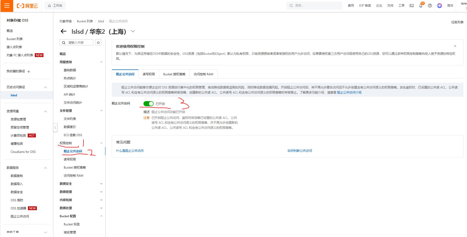Select the lslsd history path
This screenshot has width=467, height=237.
[x=14, y=95]
